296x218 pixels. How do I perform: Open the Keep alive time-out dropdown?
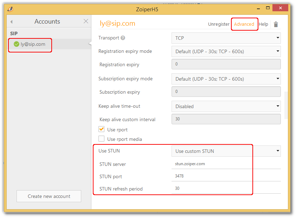[x=226, y=106]
